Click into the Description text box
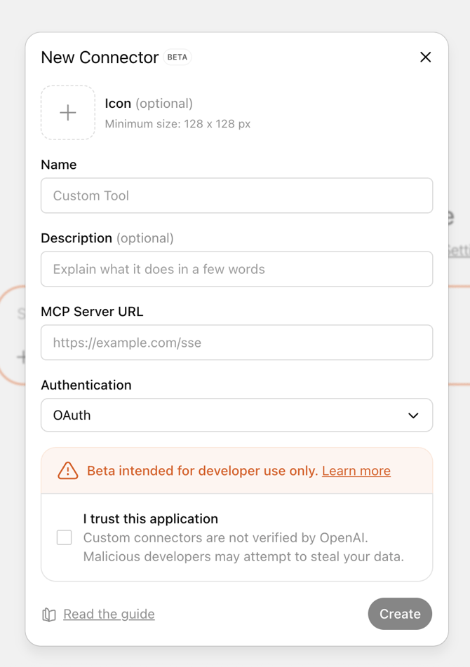The image size is (470, 667). click(x=236, y=269)
